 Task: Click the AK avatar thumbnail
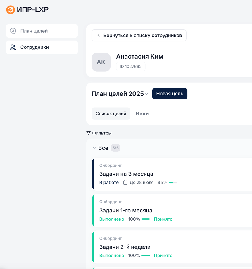tap(101, 62)
